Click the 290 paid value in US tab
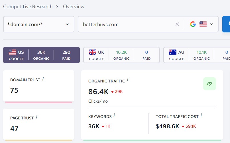This screenshot has height=143, width=230. pos(66,52)
